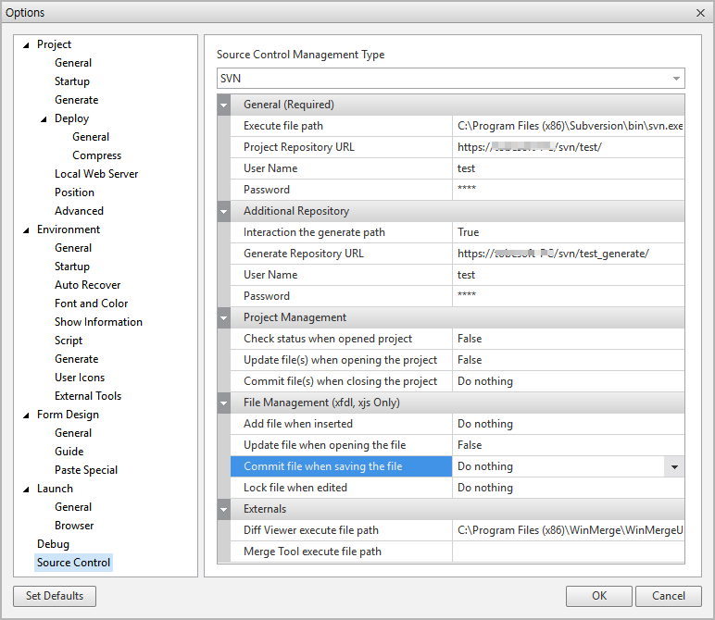The width and height of the screenshot is (715, 620).
Task: Open the Debug options page
Action: (53, 544)
